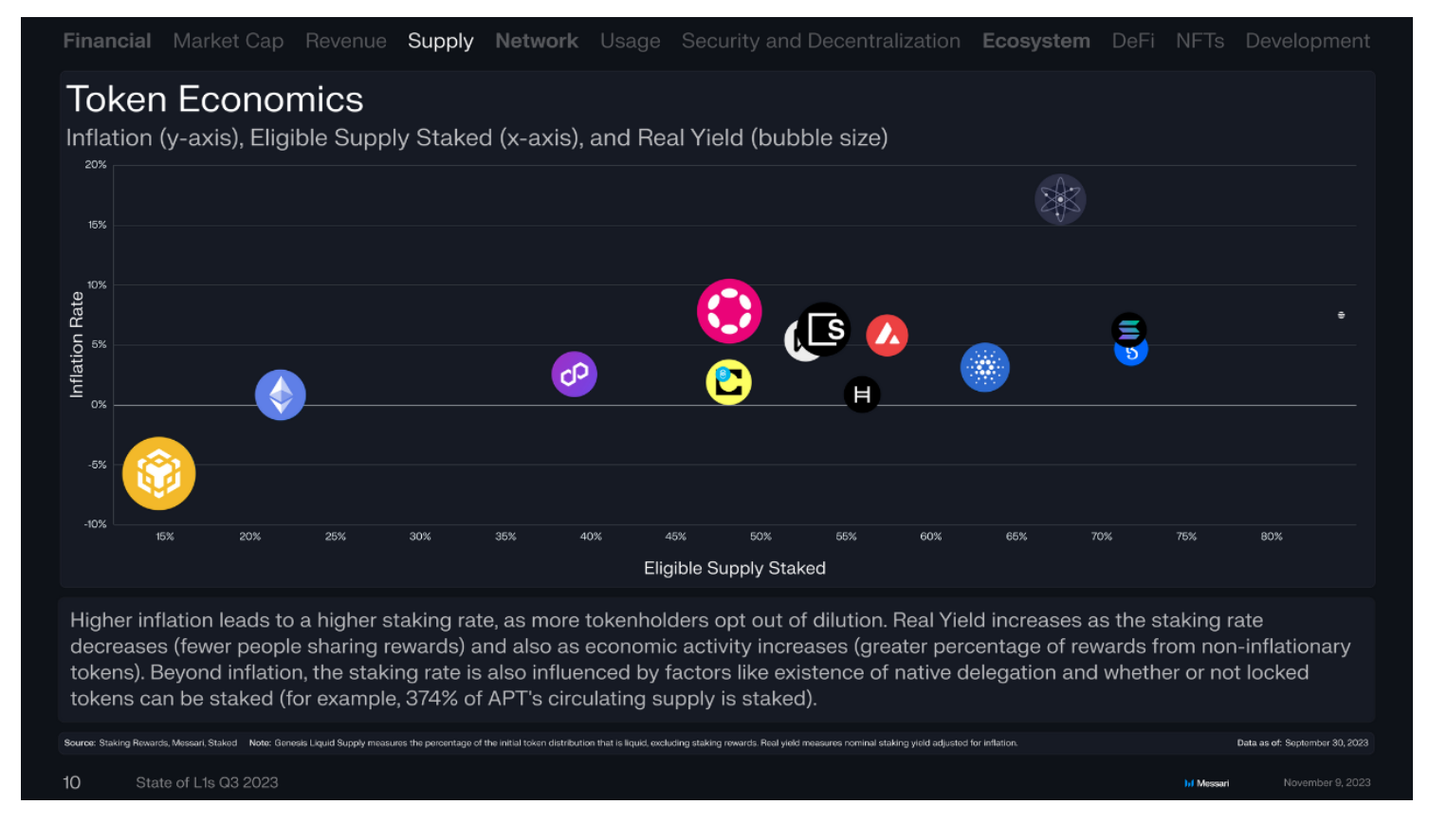Viewport: 1447px width, 823px height.
Task: Open the Supply tab
Action: pos(441,41)
